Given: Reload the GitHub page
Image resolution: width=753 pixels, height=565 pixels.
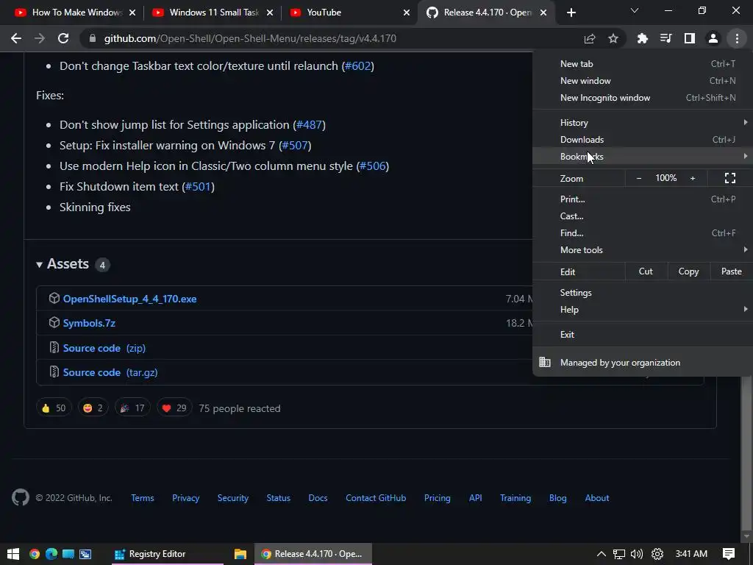Looking at the screenshot, I should [x=63, y=38].
